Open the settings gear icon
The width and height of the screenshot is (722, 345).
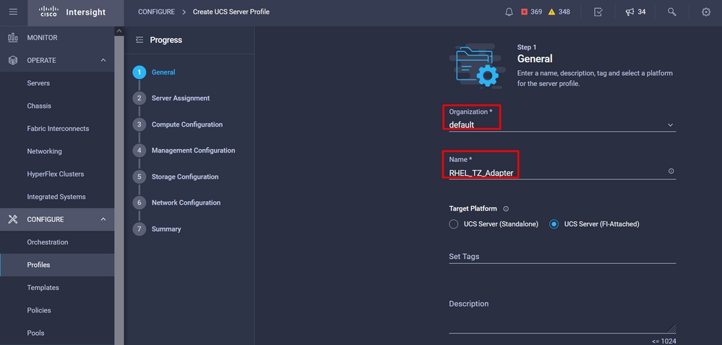click(x=706, y=12)
